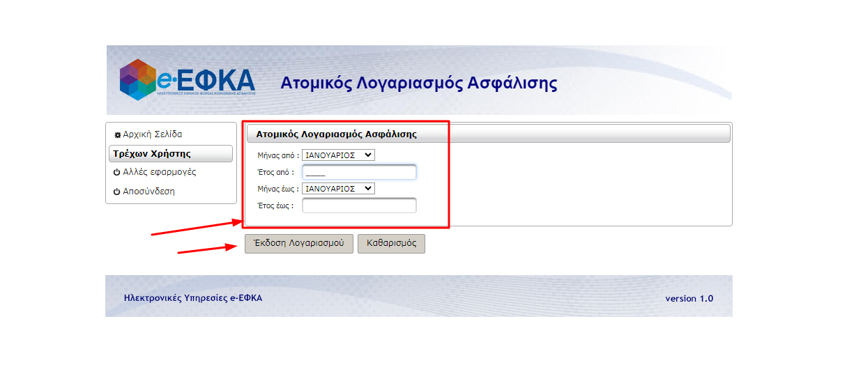Image resolution: width=854 pixels, height=381 pixels.
Task: Click the power icon beside Αποσύνδεση
Action: [117, 192]
